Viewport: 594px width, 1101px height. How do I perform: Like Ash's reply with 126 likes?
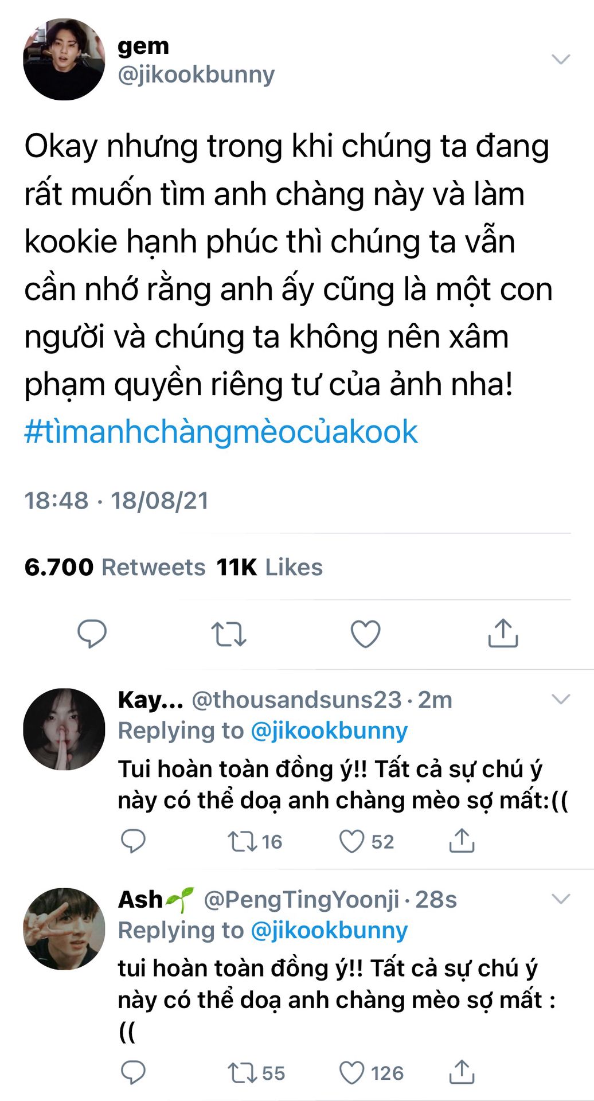(x=371, y=1073)
